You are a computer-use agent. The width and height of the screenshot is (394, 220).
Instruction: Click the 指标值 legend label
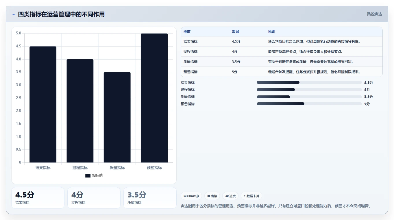pyautogui.click(x=97, y=175)
